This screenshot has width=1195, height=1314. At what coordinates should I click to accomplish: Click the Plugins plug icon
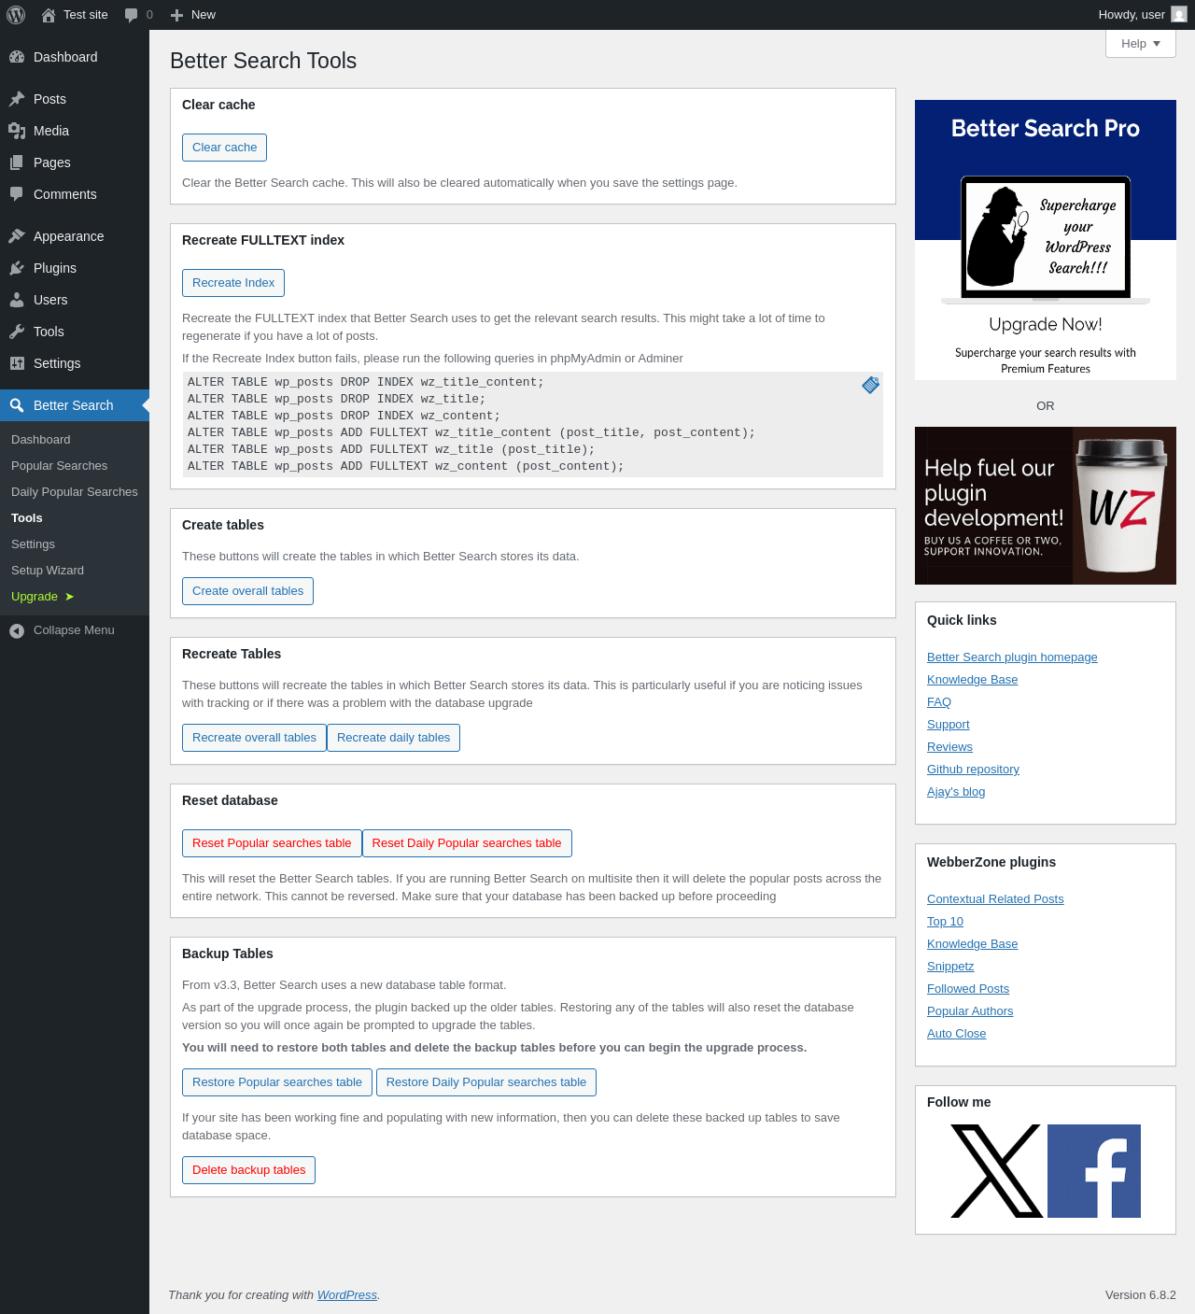pos(17,268)
